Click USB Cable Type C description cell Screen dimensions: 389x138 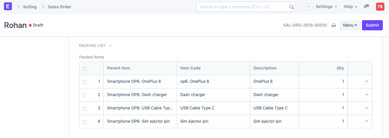coord(274,108)
